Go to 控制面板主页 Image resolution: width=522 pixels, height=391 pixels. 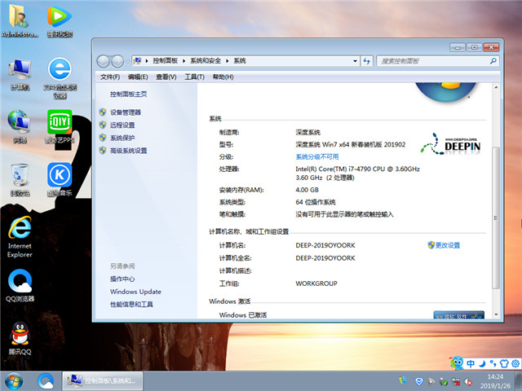coord(129,94)
